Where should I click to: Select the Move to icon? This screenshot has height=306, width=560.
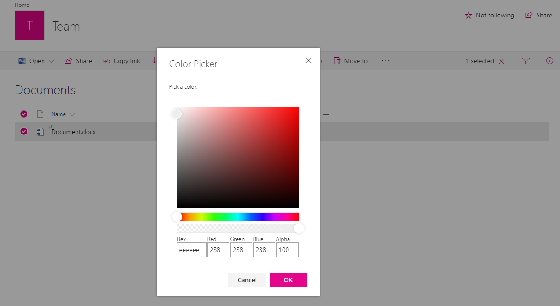337,60
